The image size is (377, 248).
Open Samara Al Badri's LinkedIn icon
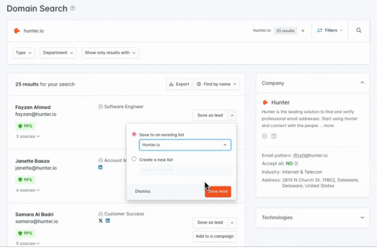[108, 221]
